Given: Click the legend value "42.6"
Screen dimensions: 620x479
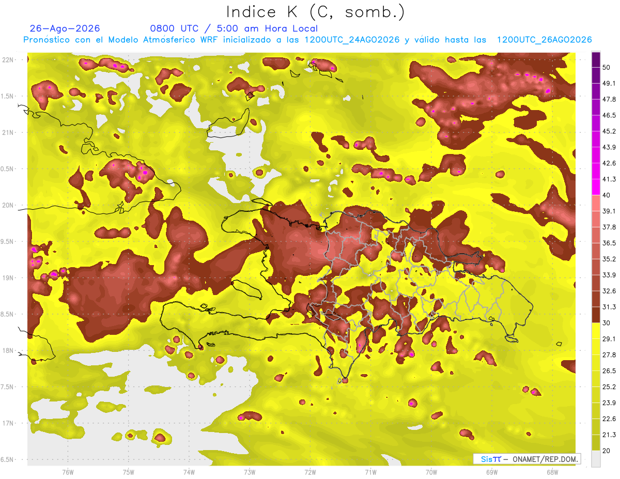Looking at the screenshot, I should click(x=610, y=163).
